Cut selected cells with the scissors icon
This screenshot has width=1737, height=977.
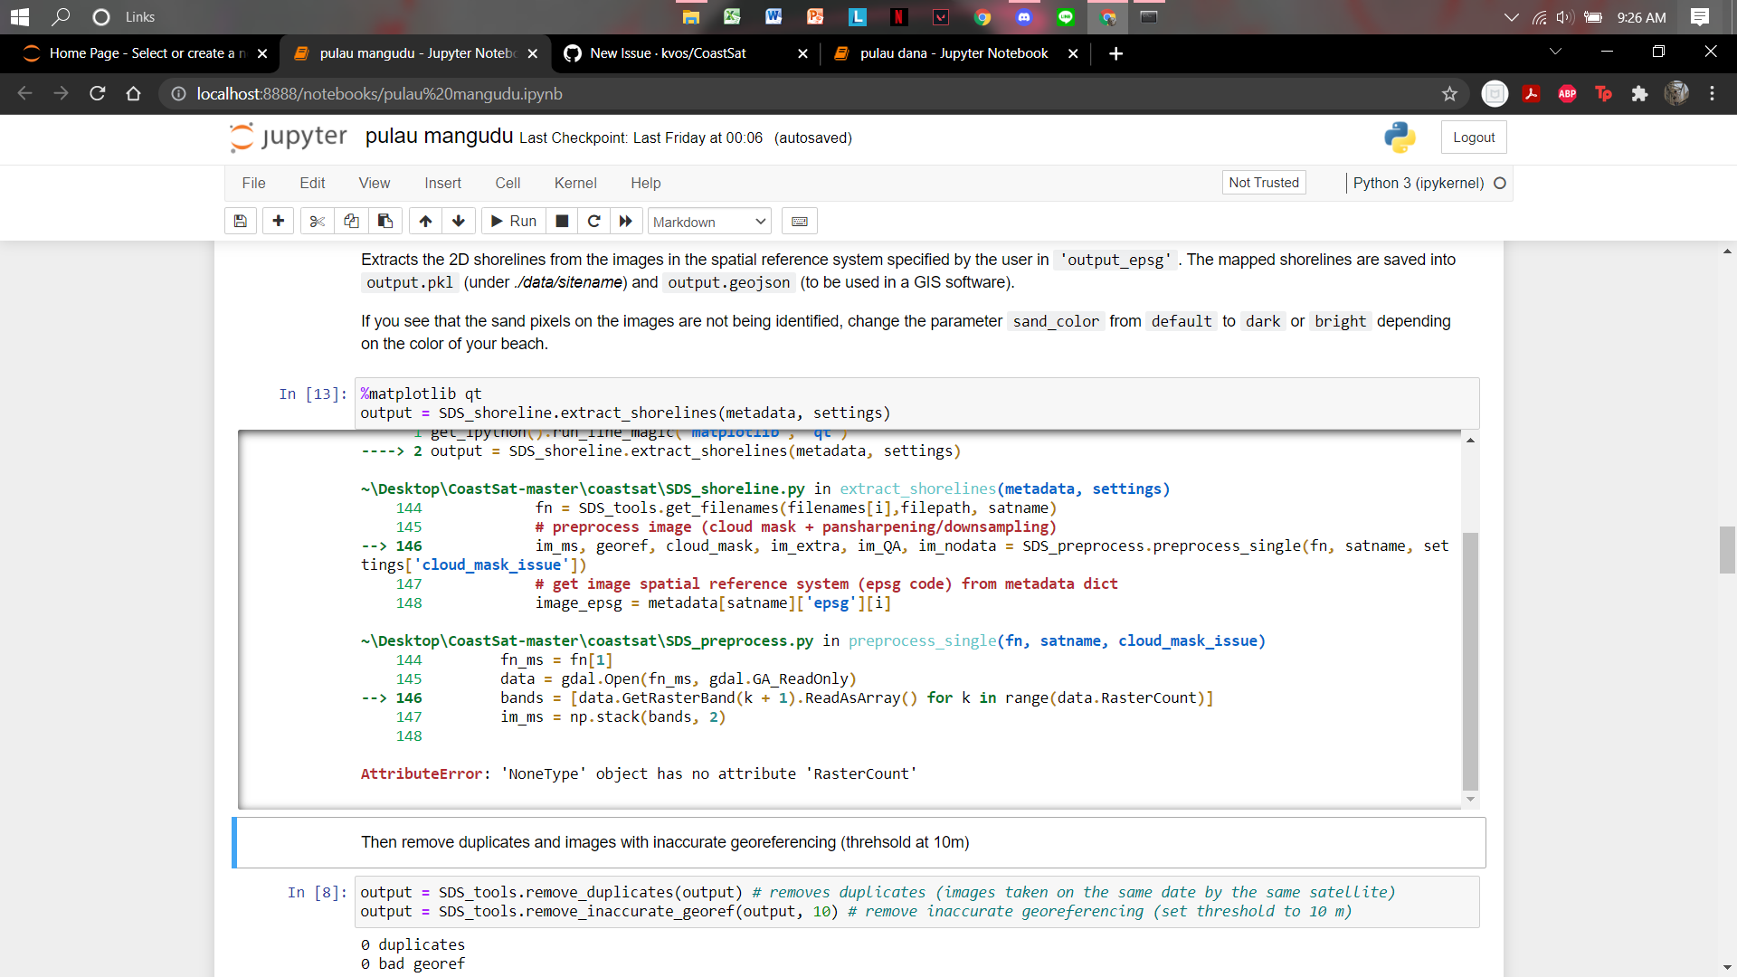(x=317, y=221)
